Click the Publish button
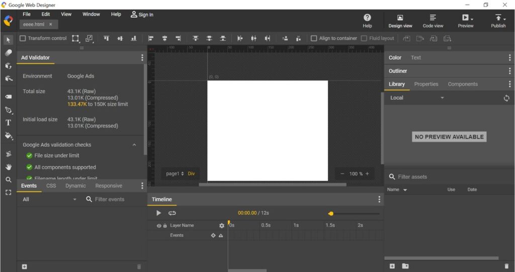515x272 pixels. click(x=498, y=21)
